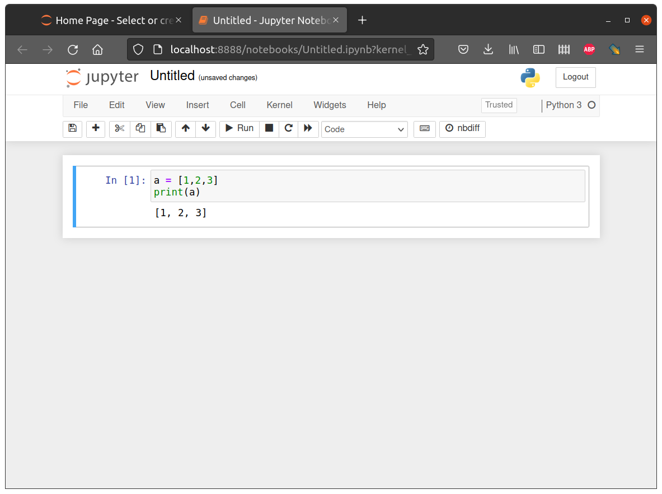Check the Trusted notebook status
The image size is (662, 494).
click(499, 105)
